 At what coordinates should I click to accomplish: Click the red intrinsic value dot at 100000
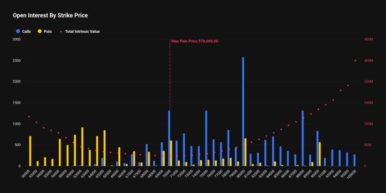355,61
